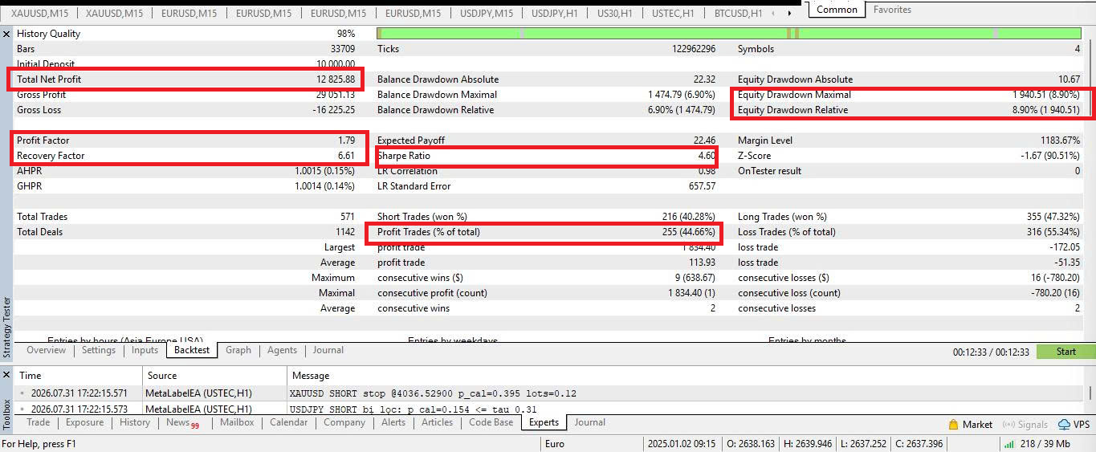
Task: Click the Recovery Factor value 6.61
Action: (x=346, y=156)
